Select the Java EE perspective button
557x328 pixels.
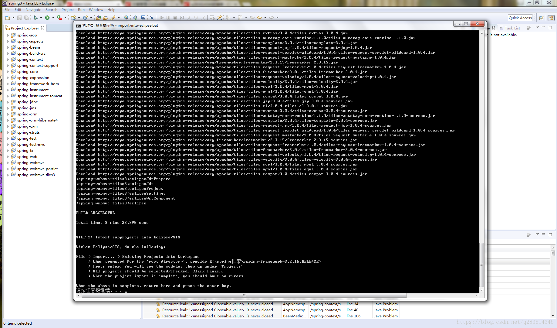[551, 18]
